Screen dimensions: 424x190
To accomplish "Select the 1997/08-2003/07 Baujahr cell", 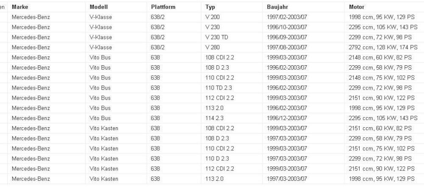I will click(287, 47).
